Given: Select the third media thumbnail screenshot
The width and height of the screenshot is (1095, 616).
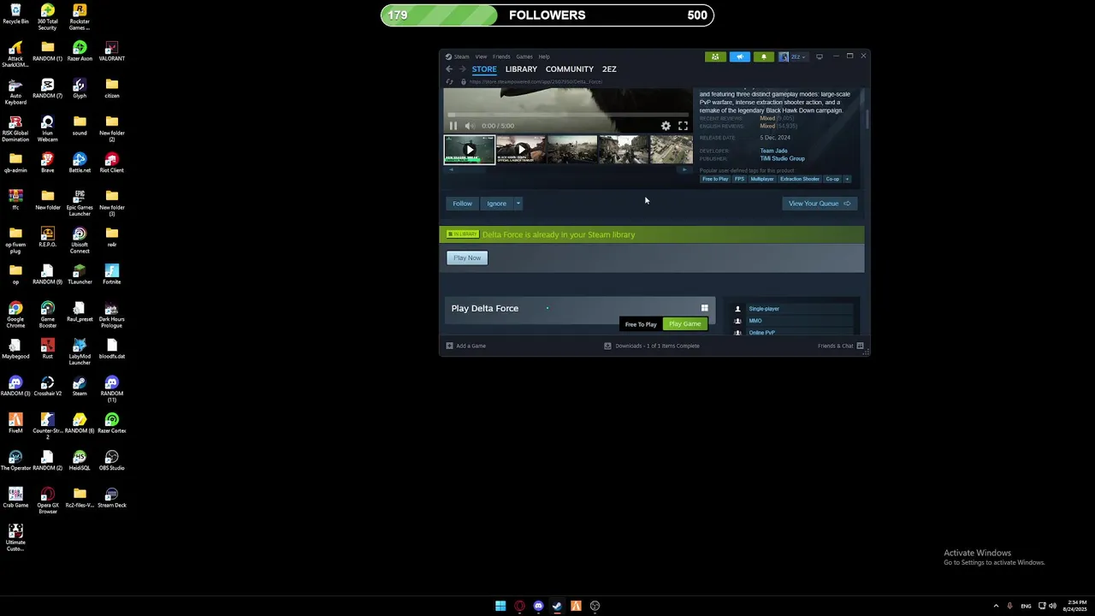Looking at the screenshot, I should (572, 150).
